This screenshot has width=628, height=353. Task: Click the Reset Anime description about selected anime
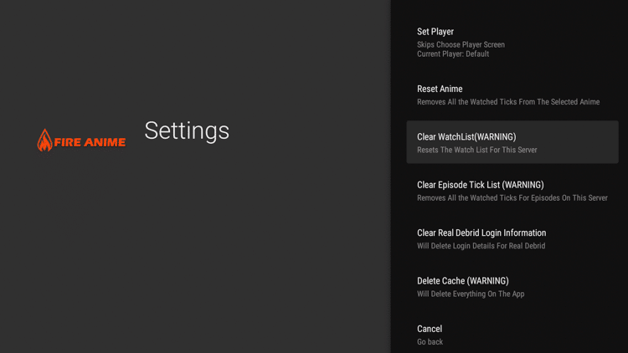pyautogui.click(x=508, y=102)
